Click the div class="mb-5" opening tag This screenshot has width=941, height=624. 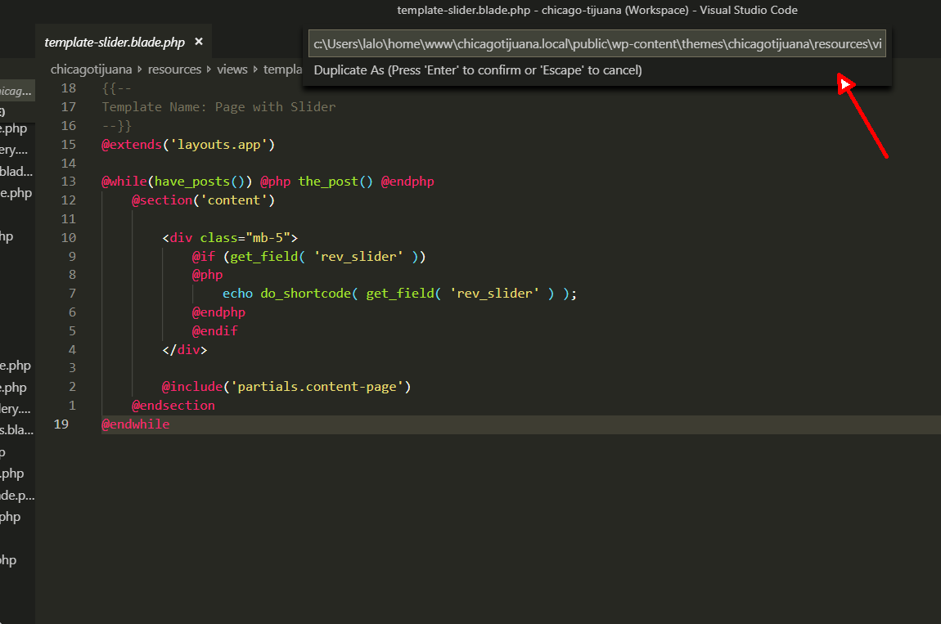[x=230, y=238]
